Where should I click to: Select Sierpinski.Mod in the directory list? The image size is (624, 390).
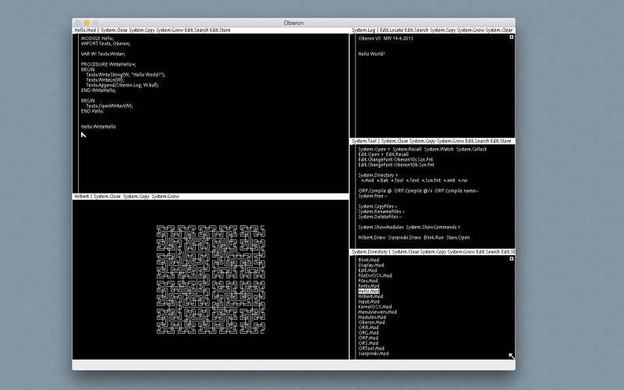coord(373,353)
